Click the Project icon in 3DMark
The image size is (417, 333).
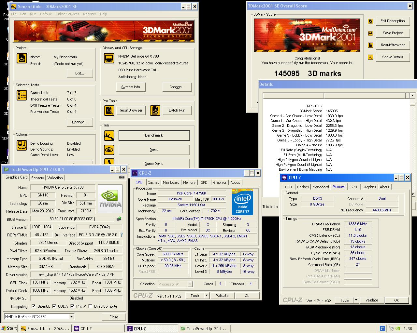point(22,59)
